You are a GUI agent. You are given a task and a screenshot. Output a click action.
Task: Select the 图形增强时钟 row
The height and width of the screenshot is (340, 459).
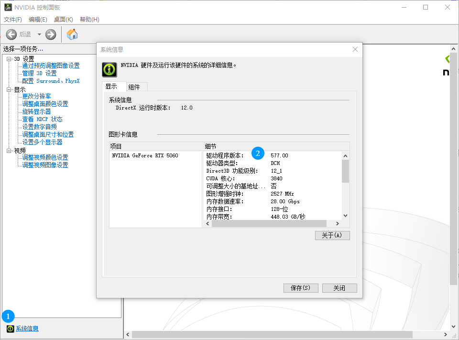(272, 194)
